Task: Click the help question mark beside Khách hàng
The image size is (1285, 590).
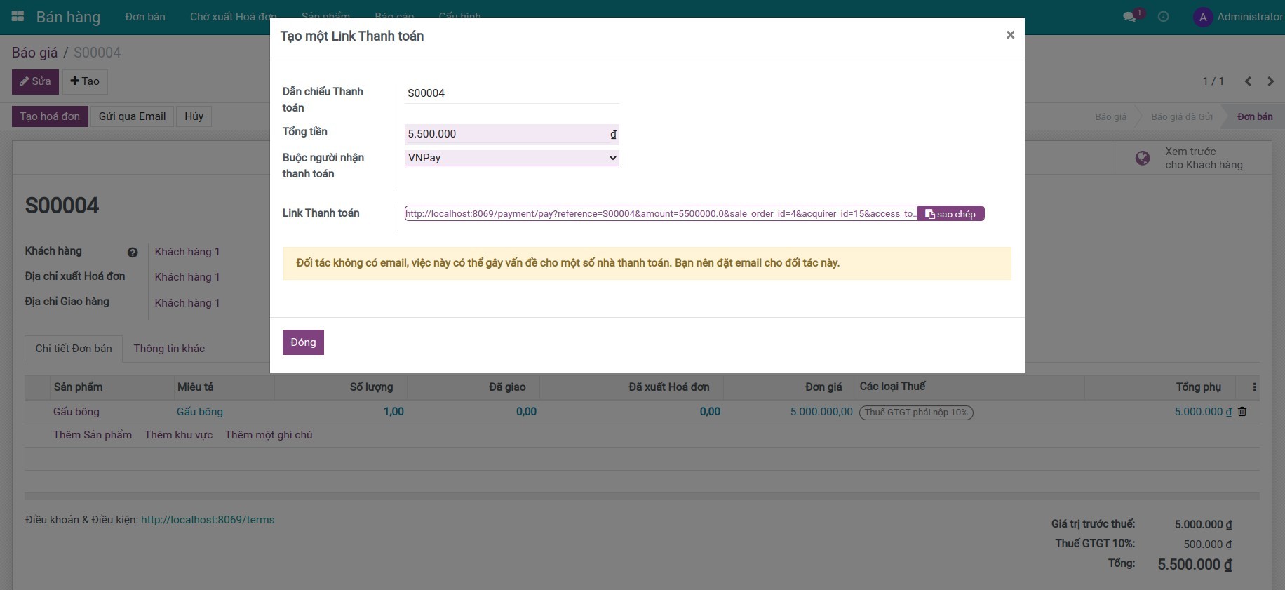Action: [x=133, y=253]
